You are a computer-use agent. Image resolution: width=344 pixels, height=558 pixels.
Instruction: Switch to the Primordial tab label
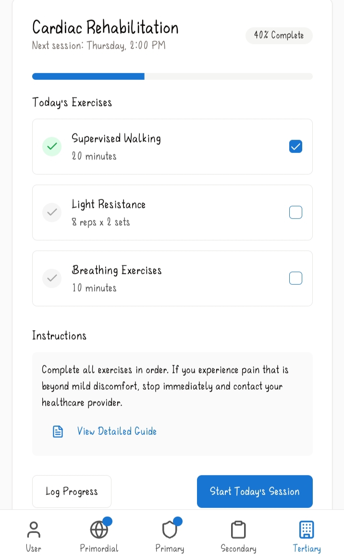click(x=99, y=548)
